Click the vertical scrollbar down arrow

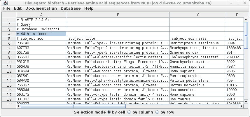click(246, 102)
